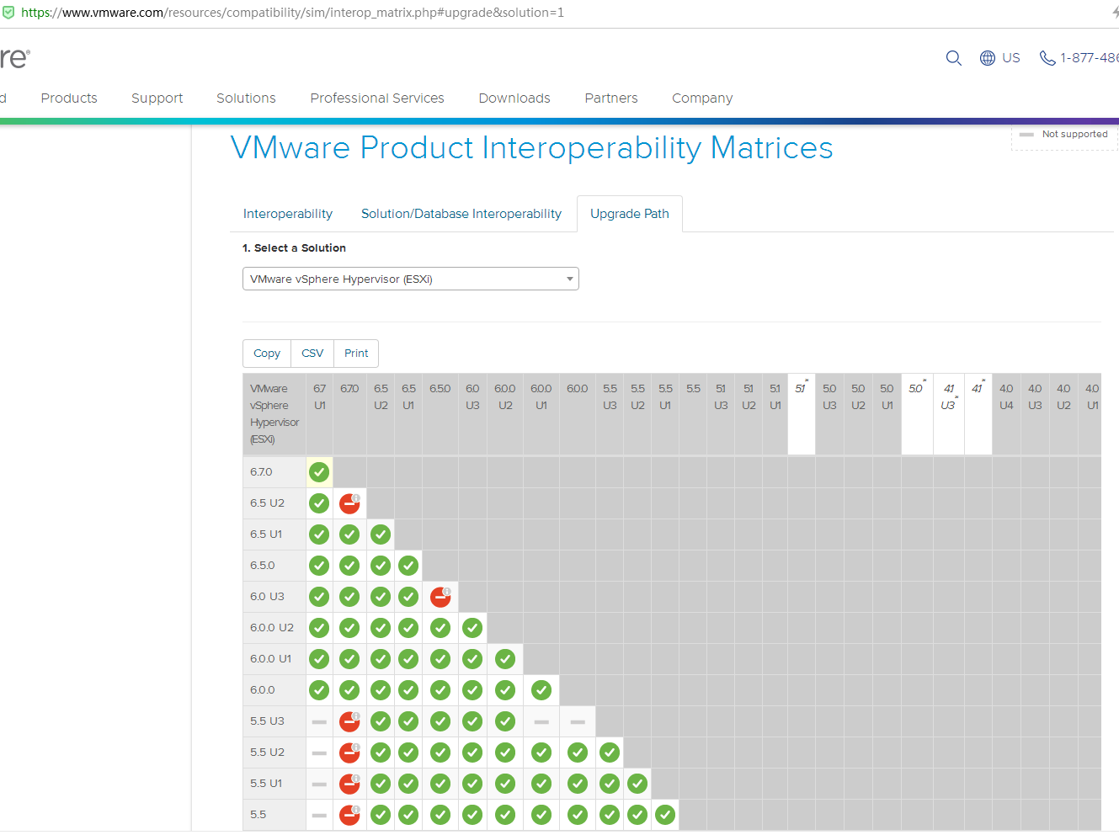This screenshot has width=1119, height=835.
Task: Open the globe language selector icon
Action: click(987, 57)
